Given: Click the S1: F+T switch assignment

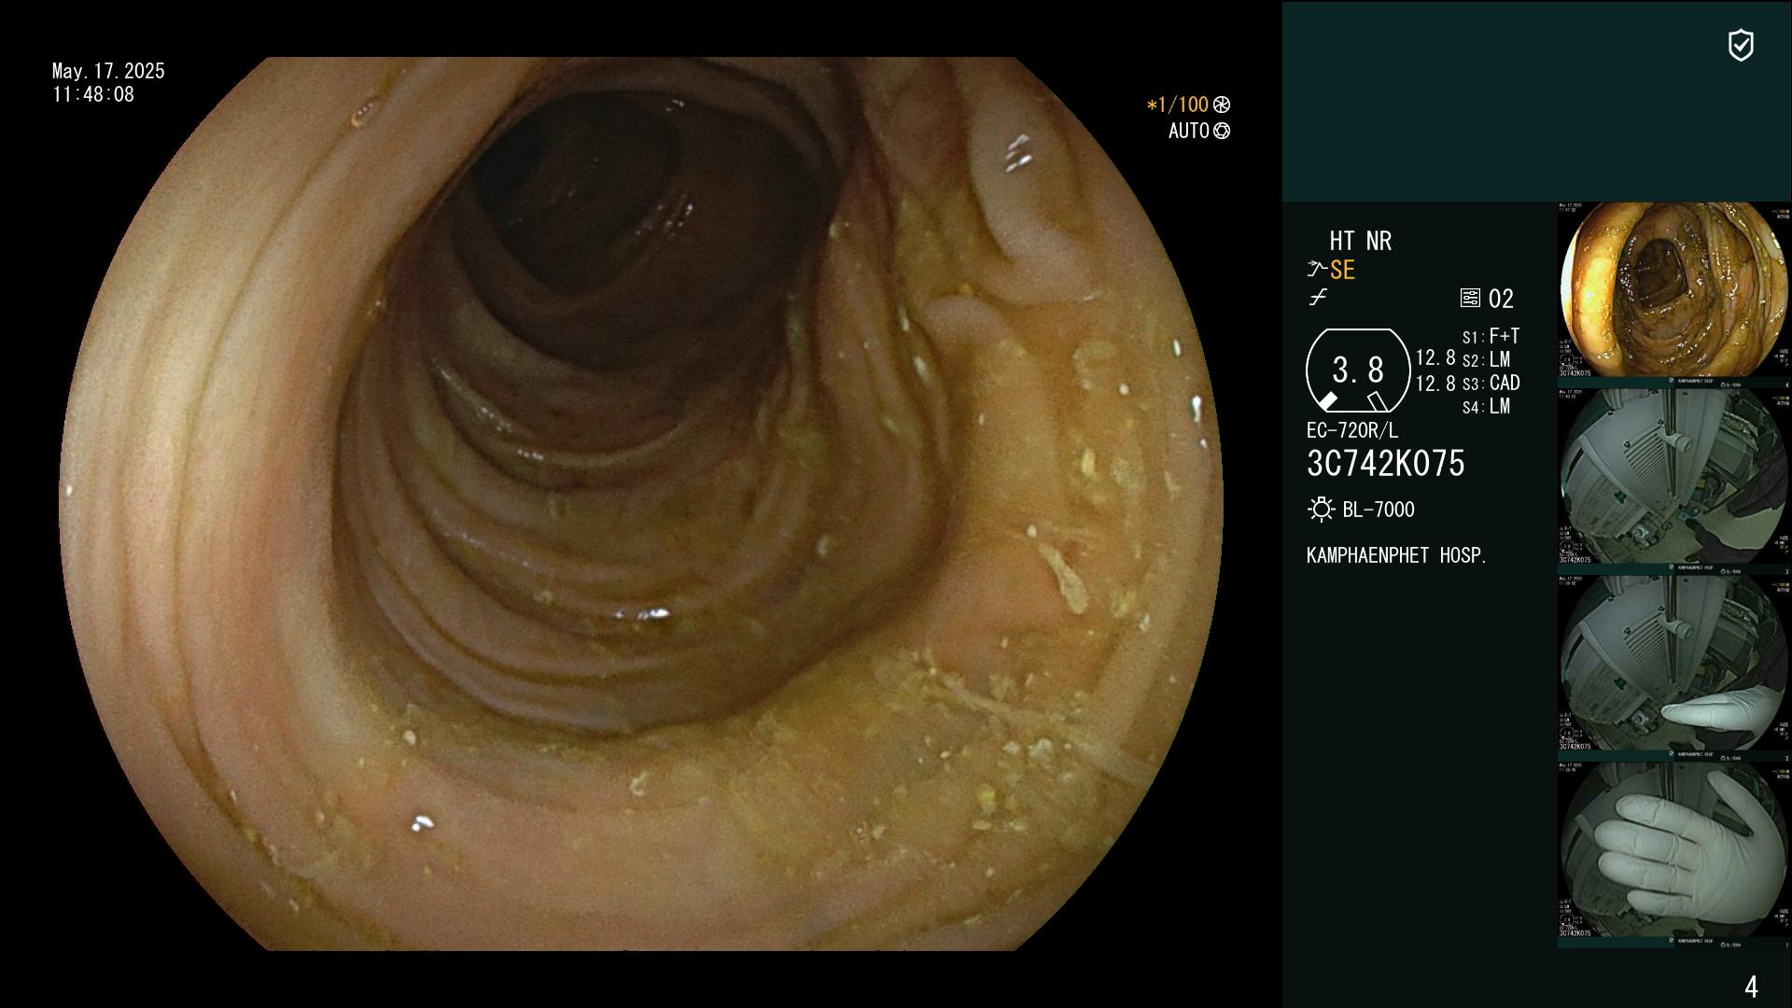Looking at the screenshot, I should click(x=1491, y=336).
